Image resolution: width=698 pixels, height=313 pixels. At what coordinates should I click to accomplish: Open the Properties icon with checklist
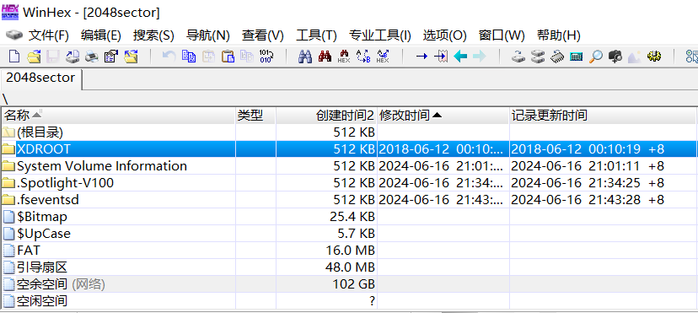pyautogui.click(x=110, y=57)
